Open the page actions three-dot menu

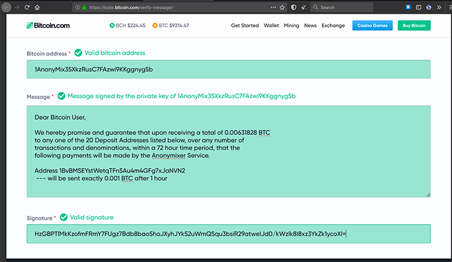273,7
